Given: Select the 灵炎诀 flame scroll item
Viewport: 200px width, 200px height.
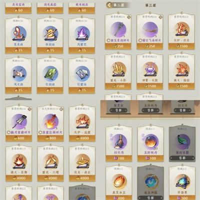Looking at the screenshot, I should (x=18, y=33).
